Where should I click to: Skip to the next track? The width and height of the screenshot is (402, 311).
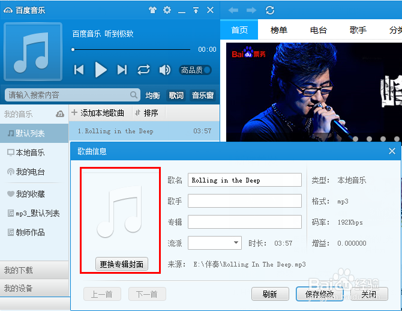tap(122, 70)
